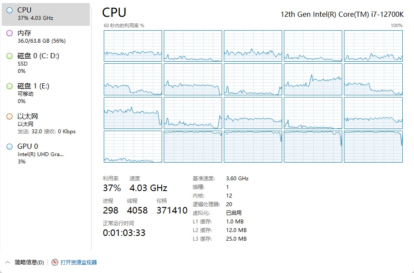414x273 pixels.
Task: Click the Ethernet orange circle icon
Action: click(x=10, y=116)
